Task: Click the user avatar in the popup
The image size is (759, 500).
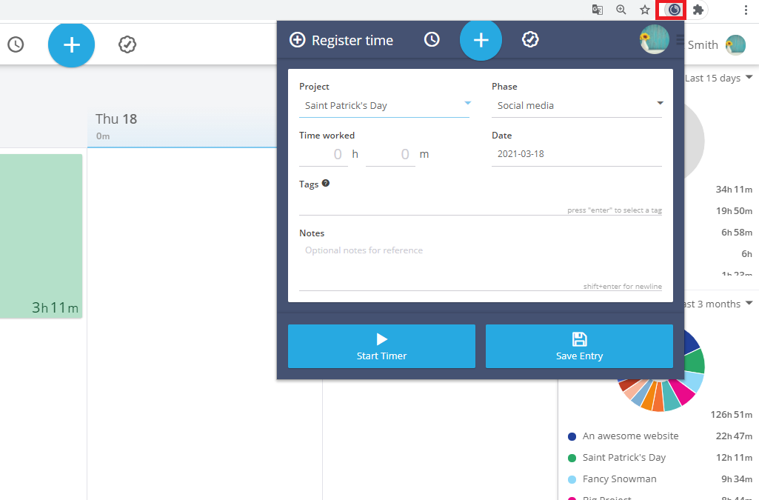Action: 654,40
